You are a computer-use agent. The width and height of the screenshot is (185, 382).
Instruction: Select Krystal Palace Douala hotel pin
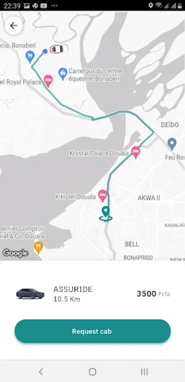136,152
